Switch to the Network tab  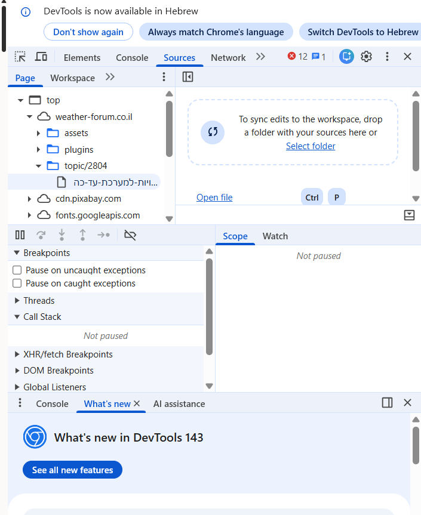pos(228,58)
